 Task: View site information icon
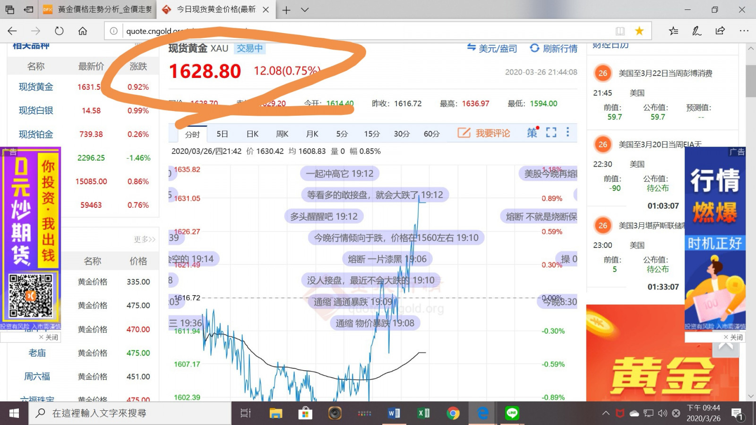coord(113,31)
